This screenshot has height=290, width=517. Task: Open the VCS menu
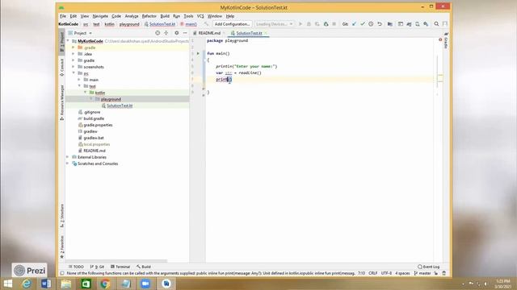pyautogui.click(x=200, y=16)
